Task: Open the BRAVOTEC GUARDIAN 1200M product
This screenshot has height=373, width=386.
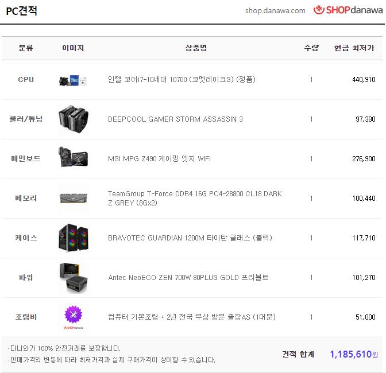Action: coord(190,238)
